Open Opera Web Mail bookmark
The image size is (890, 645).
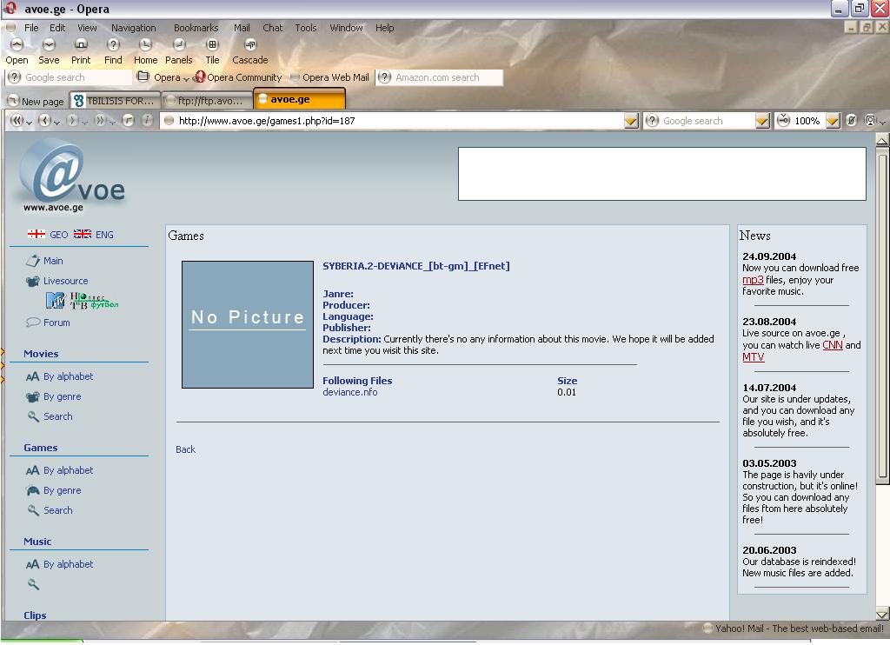(x=329, y=77)
